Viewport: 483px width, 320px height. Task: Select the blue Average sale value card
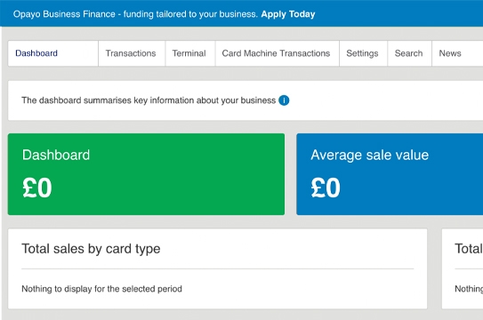click(390, 174)
